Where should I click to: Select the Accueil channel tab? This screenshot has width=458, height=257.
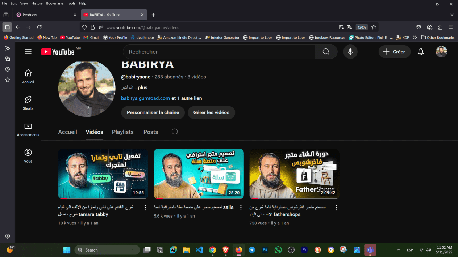(x=67, y=132)
